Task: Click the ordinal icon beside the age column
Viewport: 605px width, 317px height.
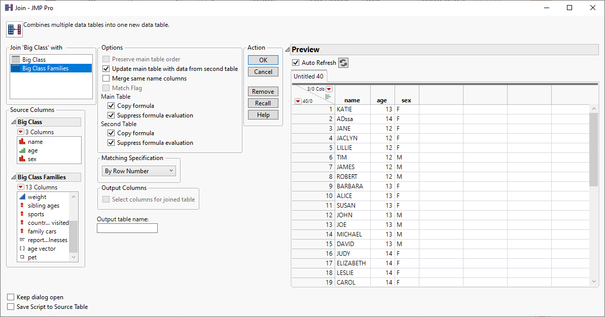Action: tap(22, 150)
